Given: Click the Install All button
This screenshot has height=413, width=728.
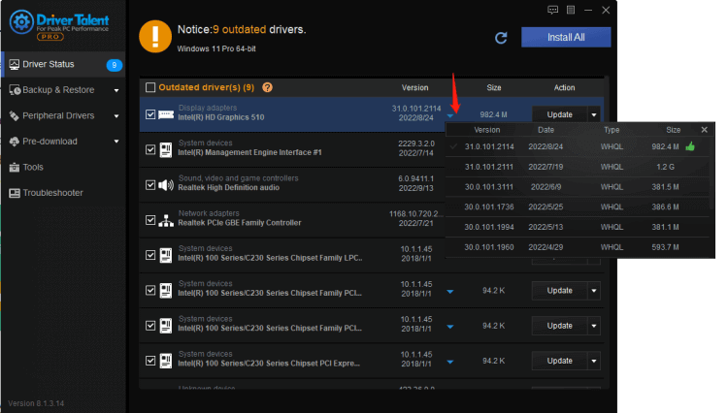Looking at the screenshot, I should 565,37.
